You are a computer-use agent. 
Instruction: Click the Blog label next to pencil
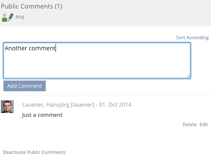click(x=20, y=17)
